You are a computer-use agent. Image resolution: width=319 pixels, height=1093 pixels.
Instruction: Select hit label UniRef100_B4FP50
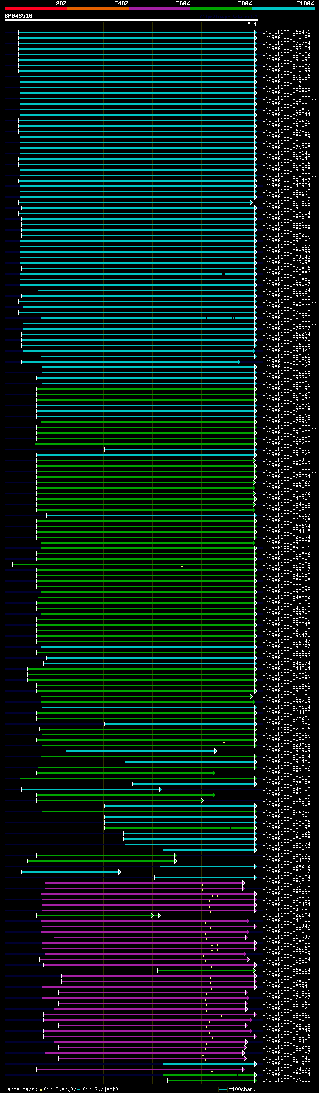286,789
